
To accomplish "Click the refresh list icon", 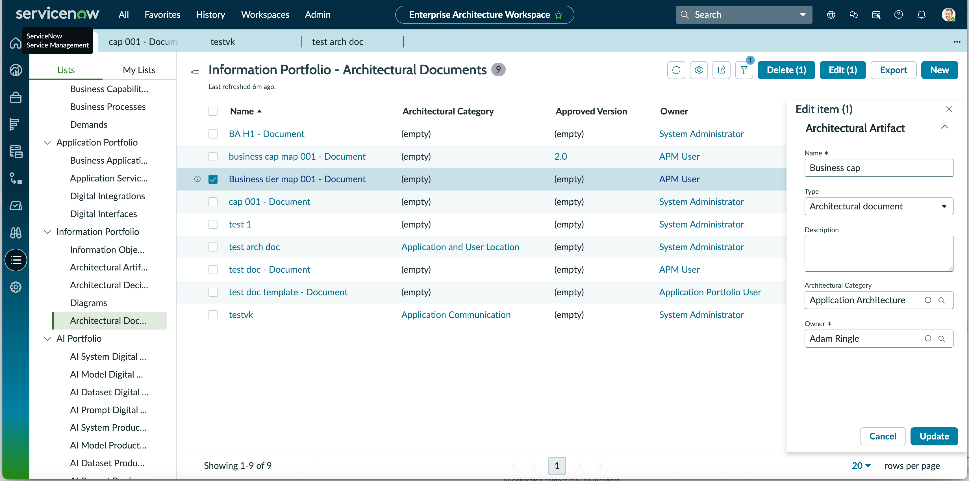I will click(x=676, y=70).
